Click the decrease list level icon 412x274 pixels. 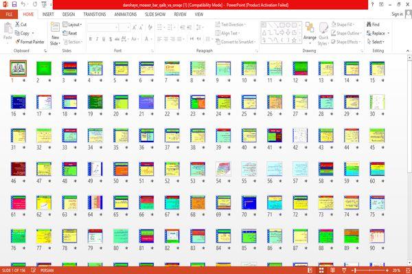183,27
